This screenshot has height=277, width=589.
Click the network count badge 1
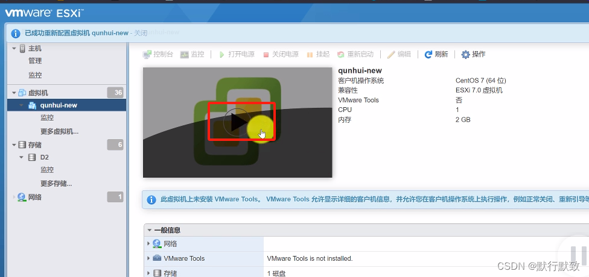pos(115,197)
